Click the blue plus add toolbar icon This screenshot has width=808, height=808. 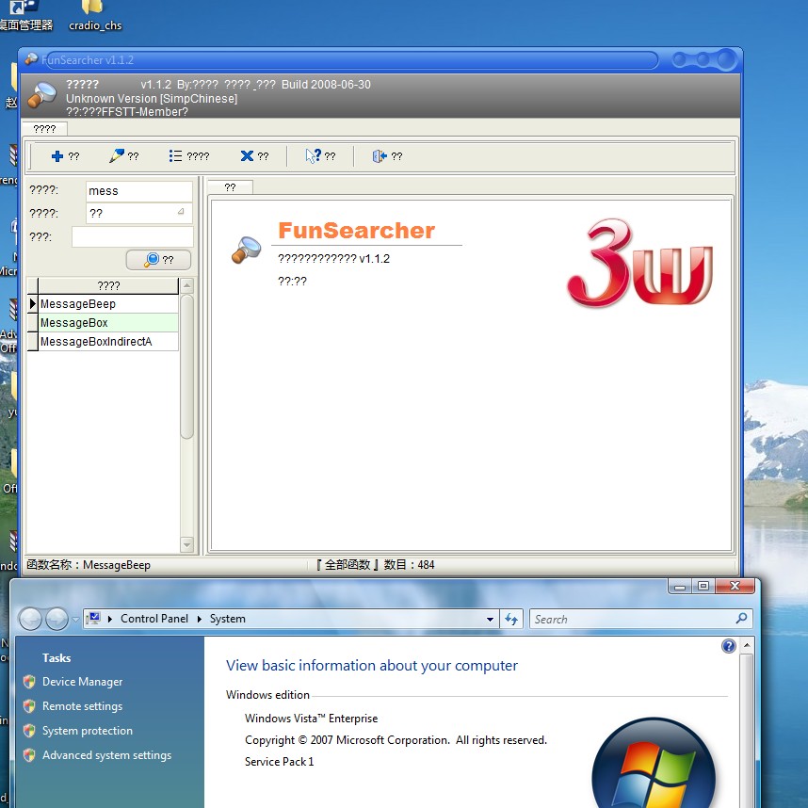pos(57,156)
